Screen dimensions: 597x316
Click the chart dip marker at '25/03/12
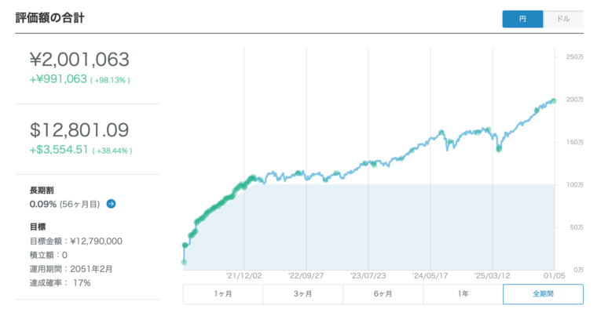(x=499, y=148)
